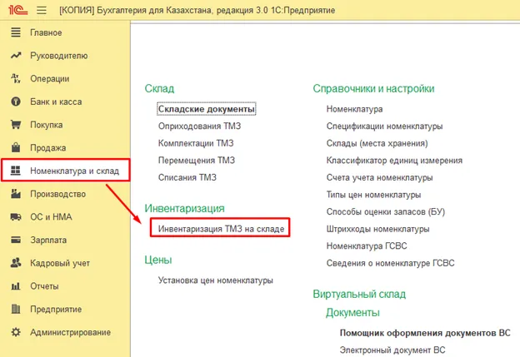
Task: Click the Кадровый учет people icon
Action: [16, 263]
